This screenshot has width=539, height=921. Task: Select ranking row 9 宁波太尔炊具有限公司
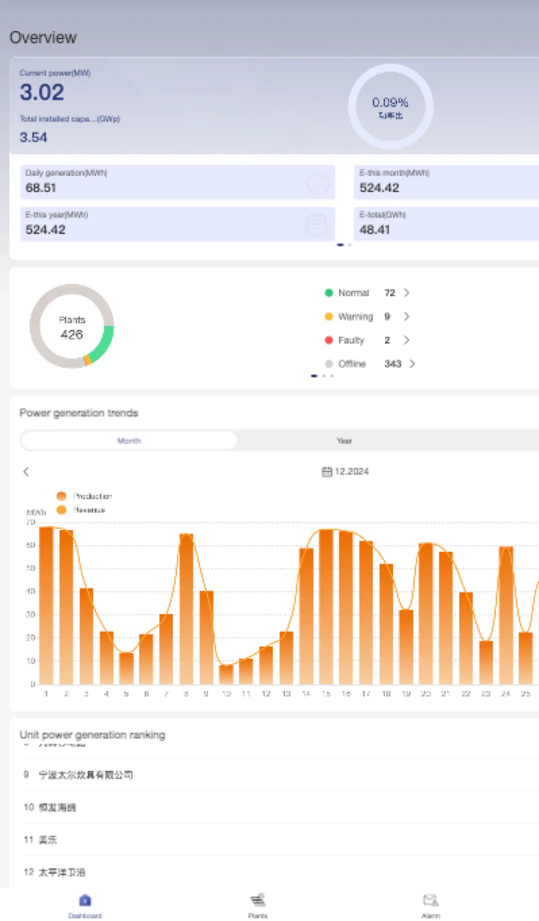click(279, 775)
